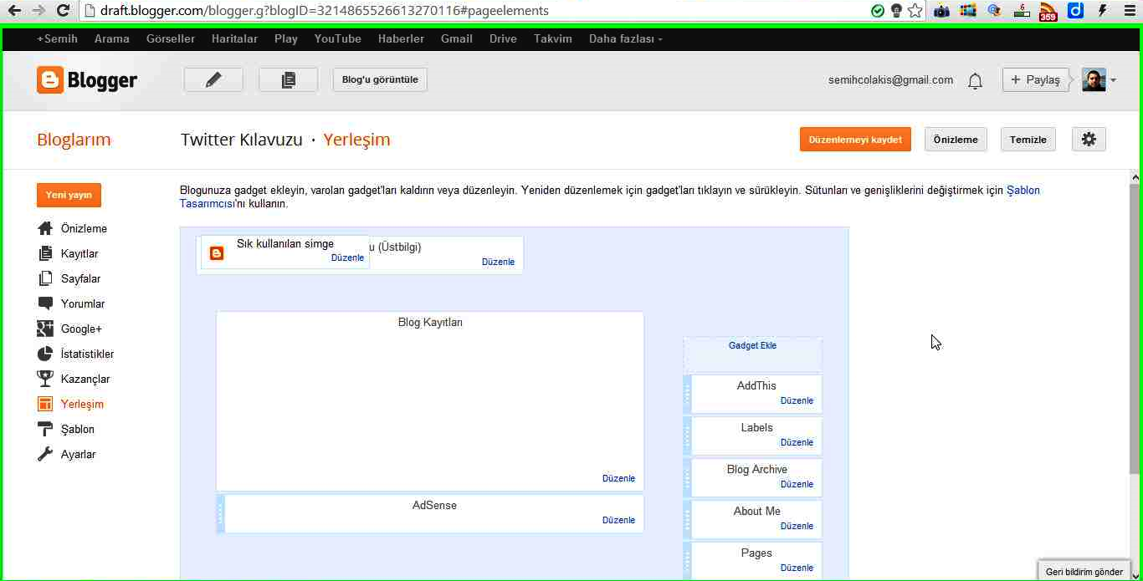
Task: Click the 'Blog'u görüntüle' button
Action: coord(380,79)
